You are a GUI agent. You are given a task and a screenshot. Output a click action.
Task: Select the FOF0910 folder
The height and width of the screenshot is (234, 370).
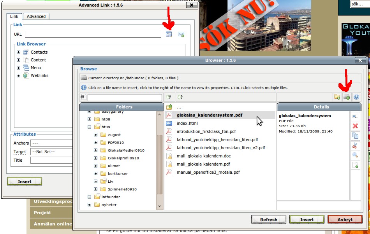116,142
